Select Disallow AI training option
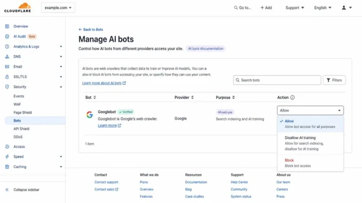Screen dimensions: 362x203 click(x=310, y=143)
